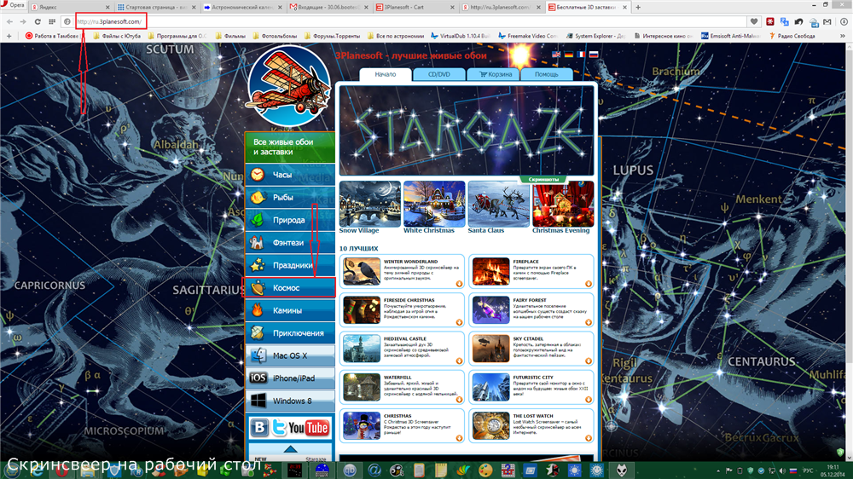This screenshot has width=853, height=479.
Task: Click the heart bookmark icon in the address bar
Action: tap(754, 22)
